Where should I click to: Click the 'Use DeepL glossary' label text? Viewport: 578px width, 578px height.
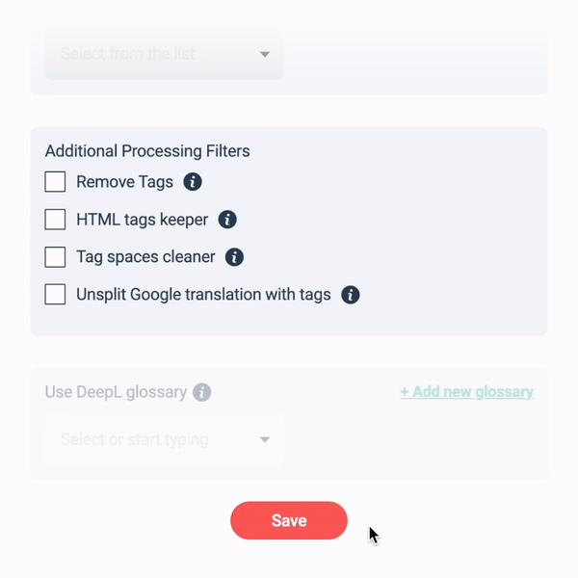pos(116,392)
